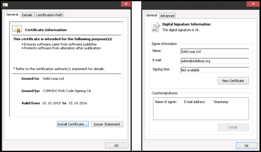The image size is (261, 152).
Task: Click the 'Refer to the certification authority's statement' note
Action: [x=59, y=69]
